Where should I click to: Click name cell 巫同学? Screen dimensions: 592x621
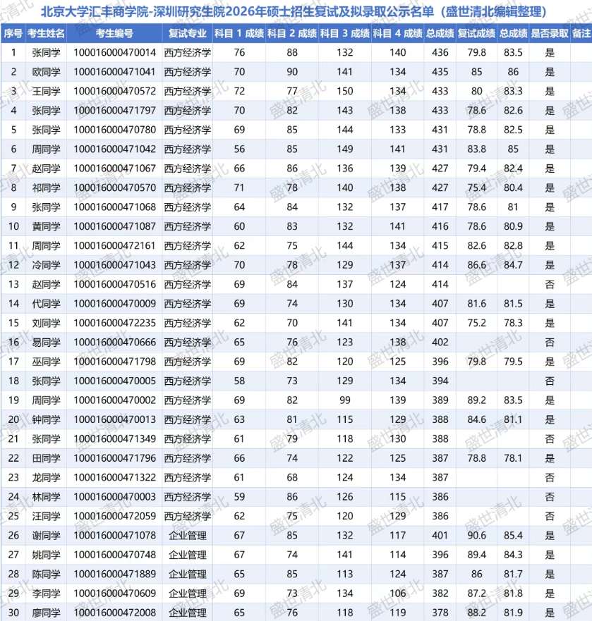[46, 361]
